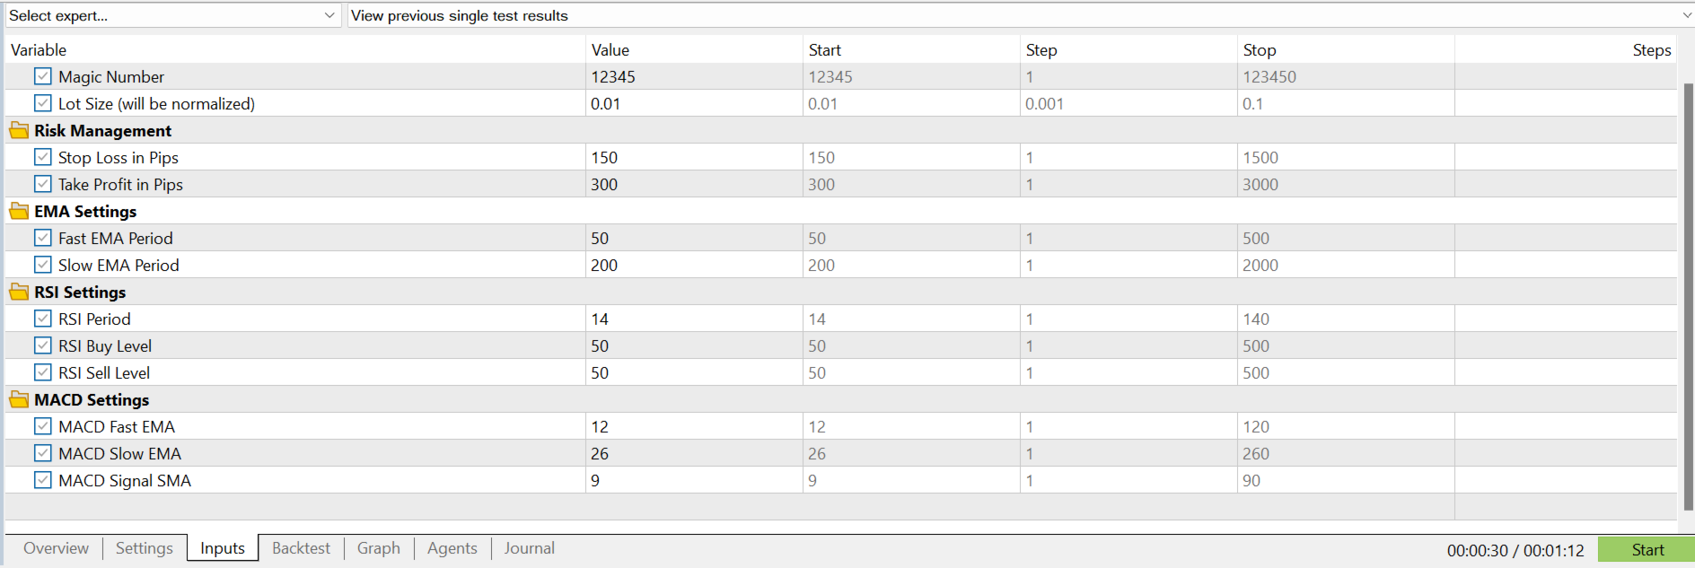1695x568 pixels.
Task: Click the MACD Settings folder icon
Action: pyautogui.click(x=19, y=399)
